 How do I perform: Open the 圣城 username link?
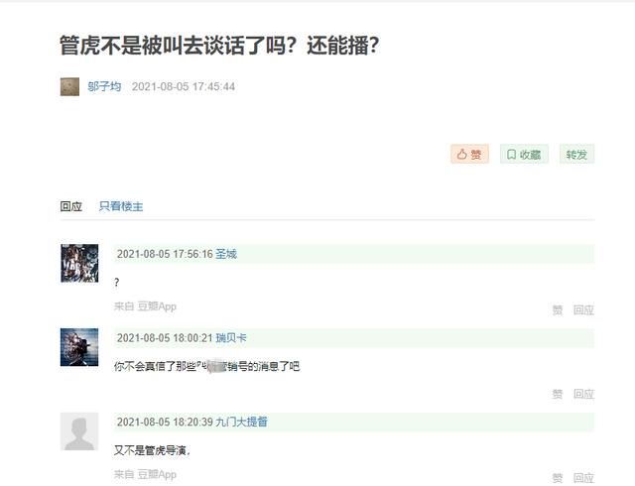(226, 254)
